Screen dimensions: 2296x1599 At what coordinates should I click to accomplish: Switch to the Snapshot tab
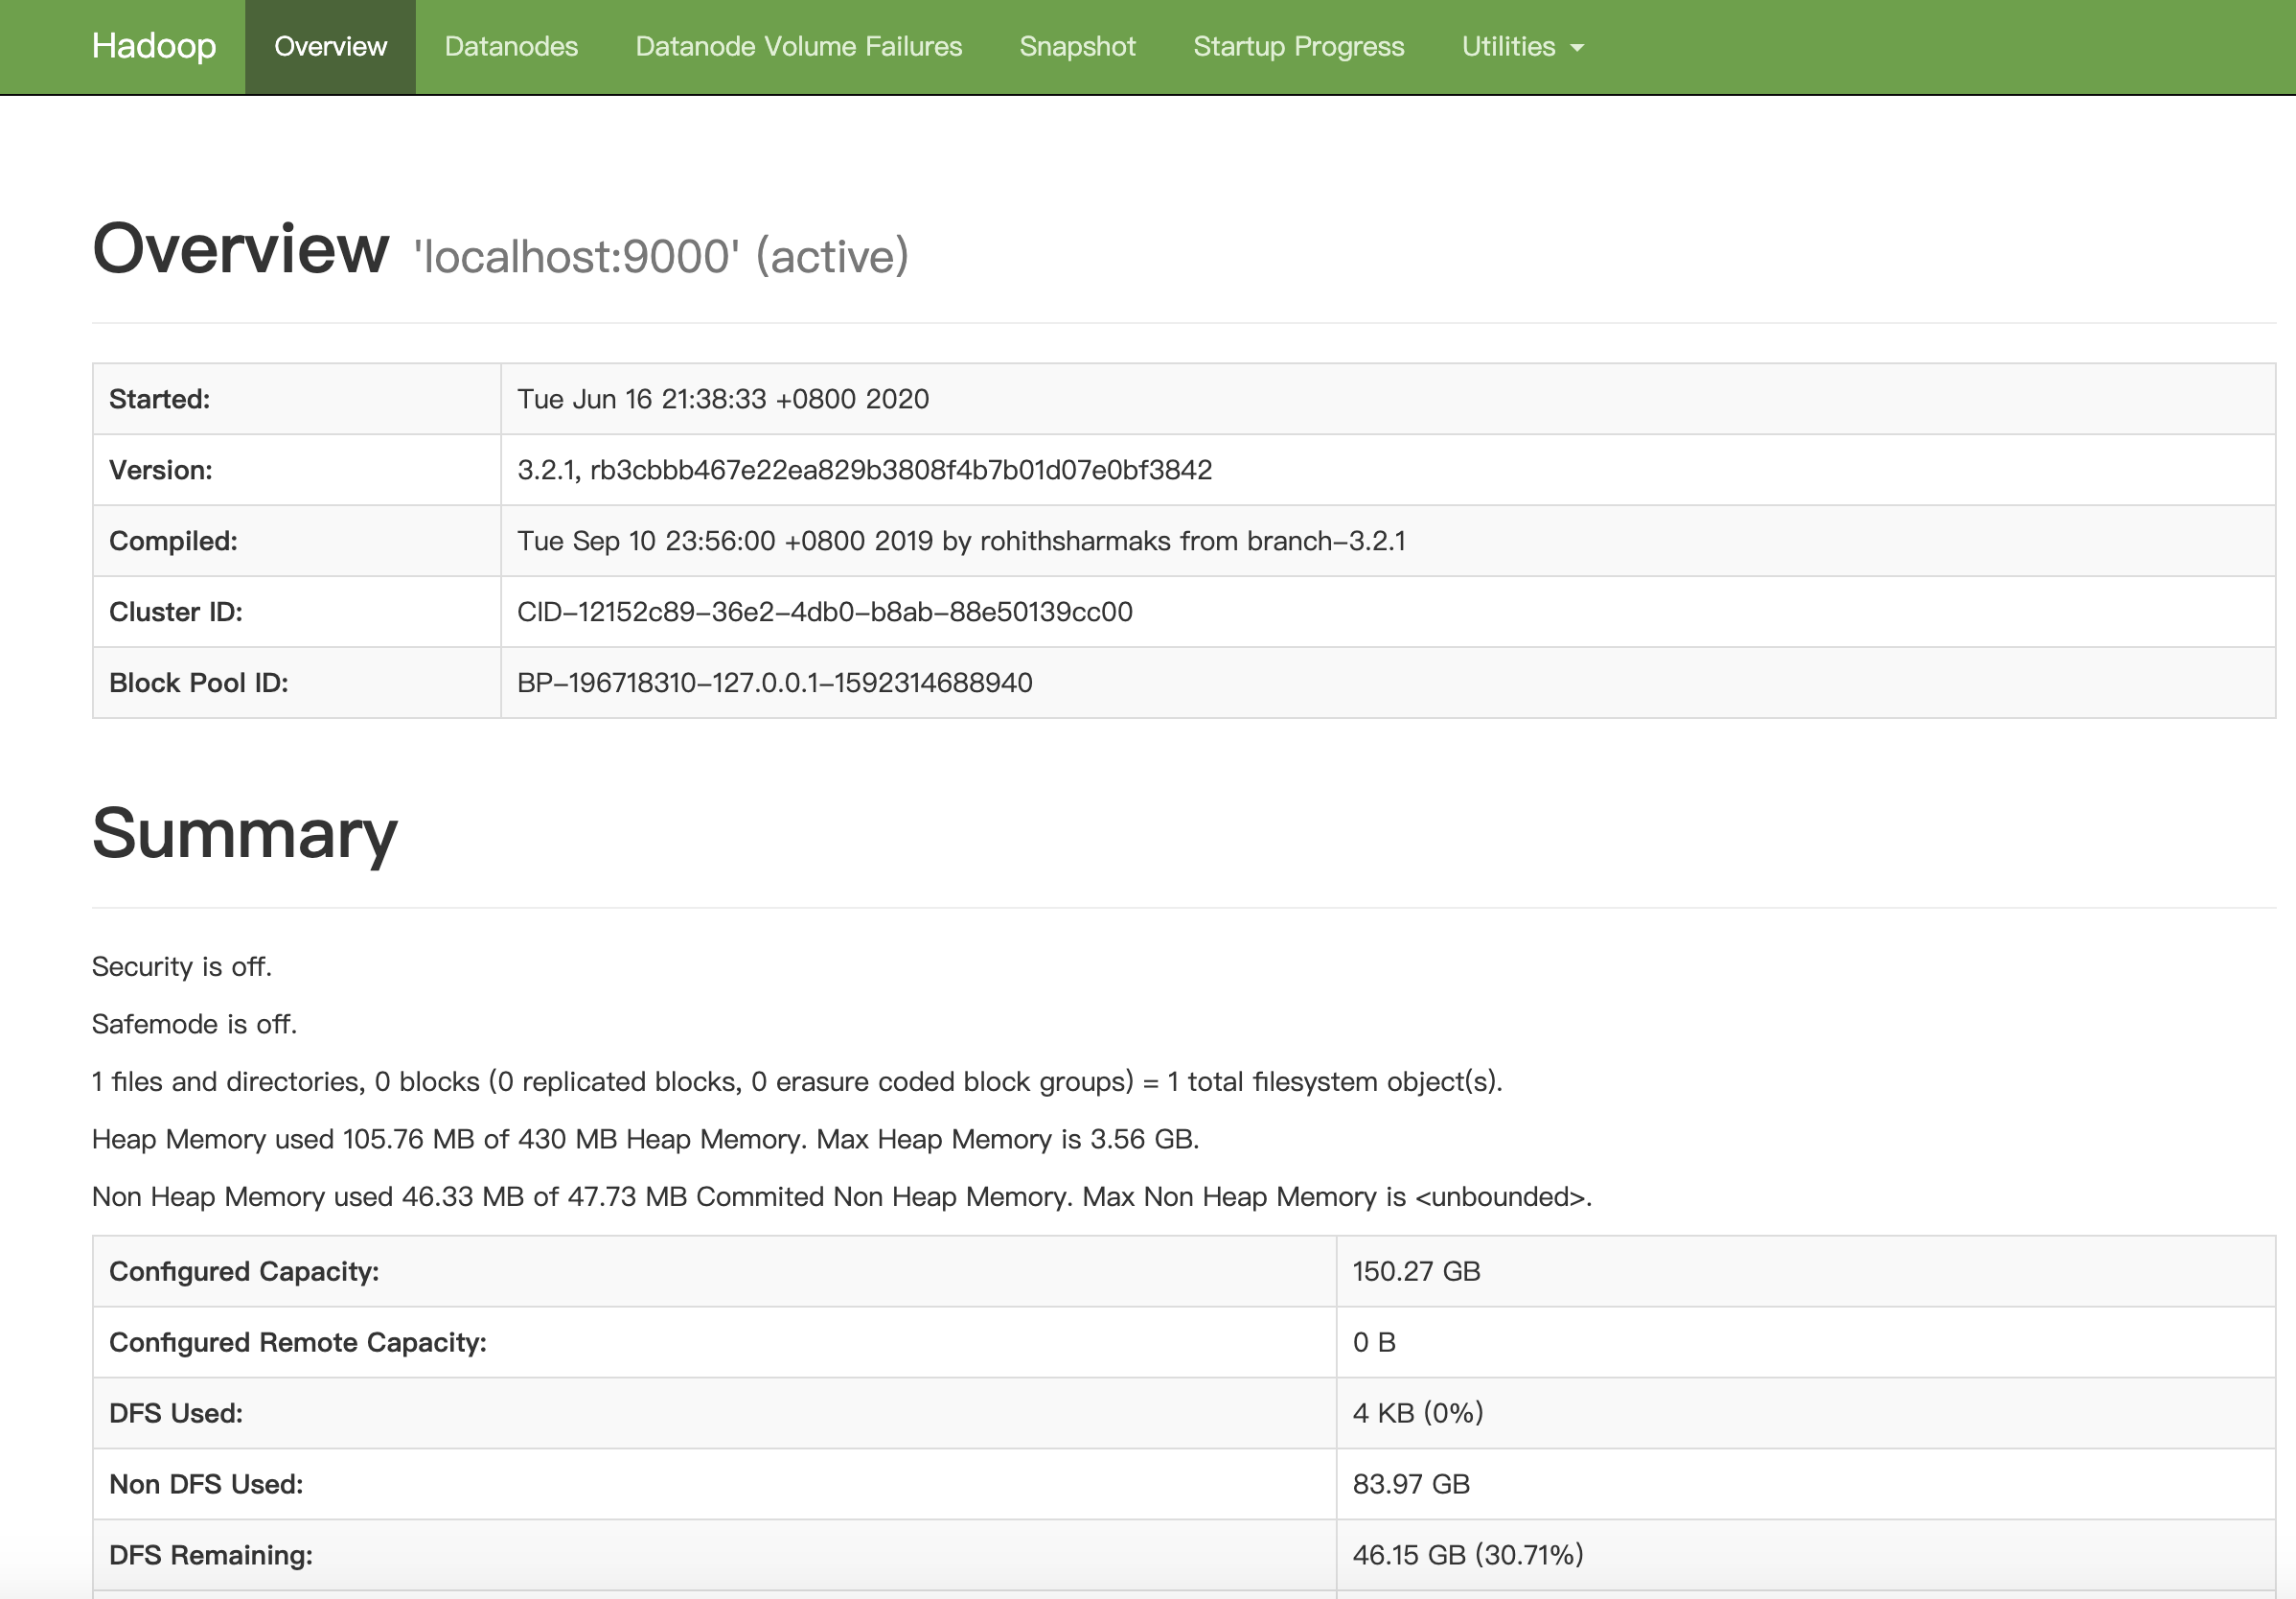pyautogui.click(x=1077, y=46)
